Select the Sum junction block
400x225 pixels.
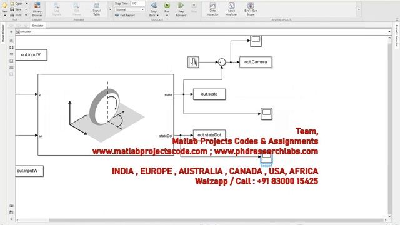(x=222, y=62)
